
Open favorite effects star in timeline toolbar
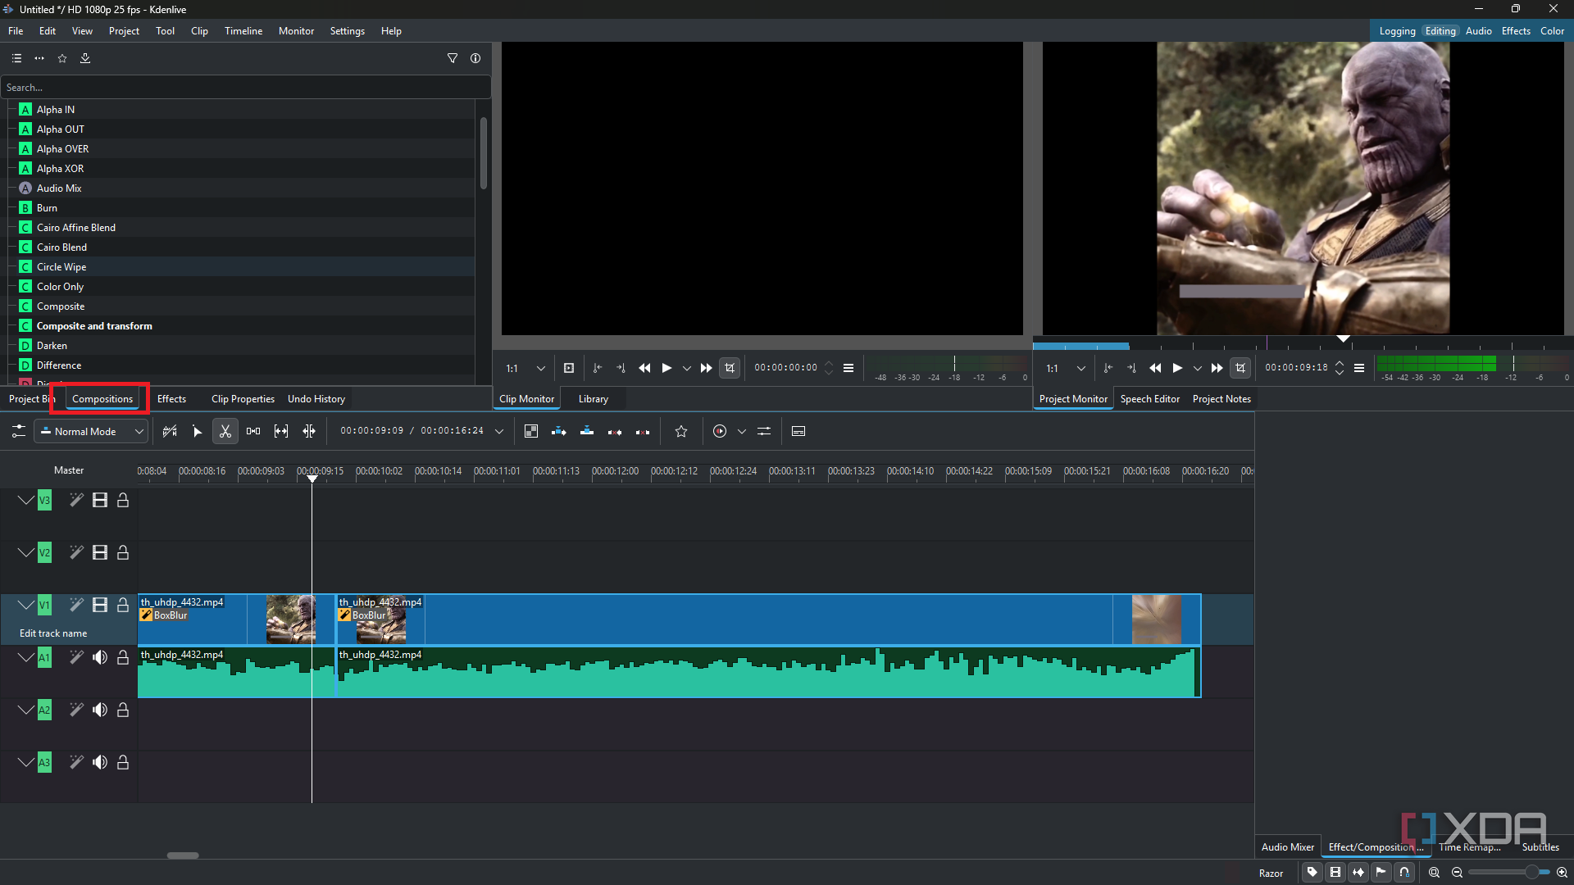coord(681,431)
